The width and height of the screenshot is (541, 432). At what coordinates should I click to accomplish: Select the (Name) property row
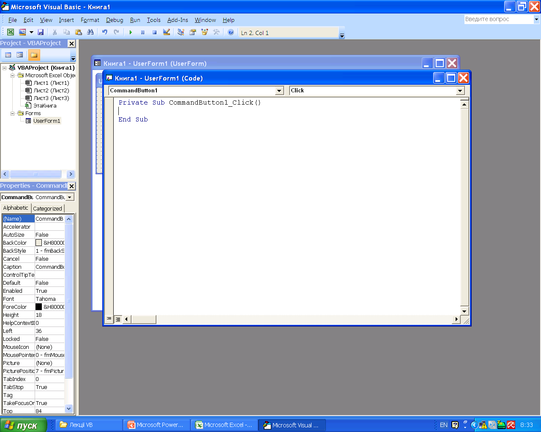[33, 219]
